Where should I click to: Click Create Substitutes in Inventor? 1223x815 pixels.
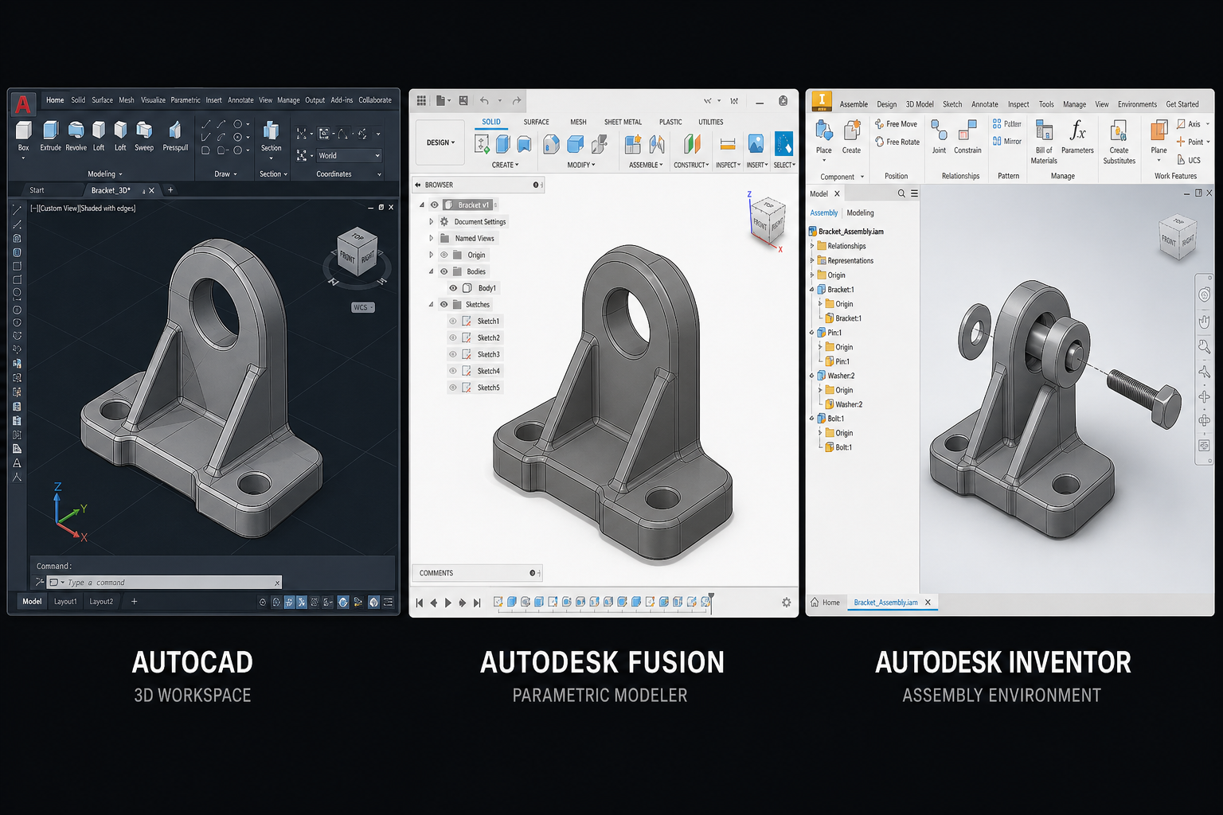pyautogui.click(x=1119, y=142)
